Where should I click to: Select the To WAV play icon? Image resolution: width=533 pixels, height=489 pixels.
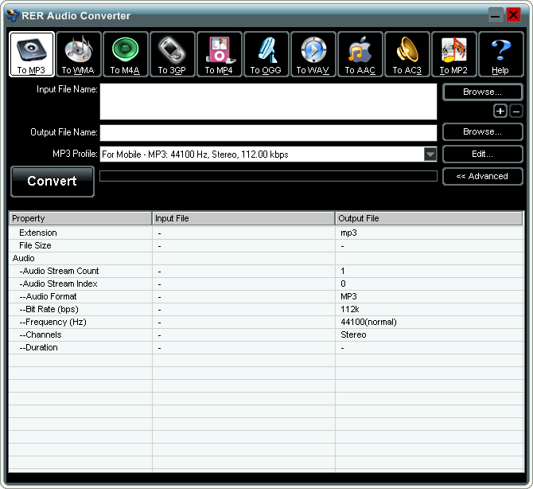pyautogui.click(x=313, y=54)
